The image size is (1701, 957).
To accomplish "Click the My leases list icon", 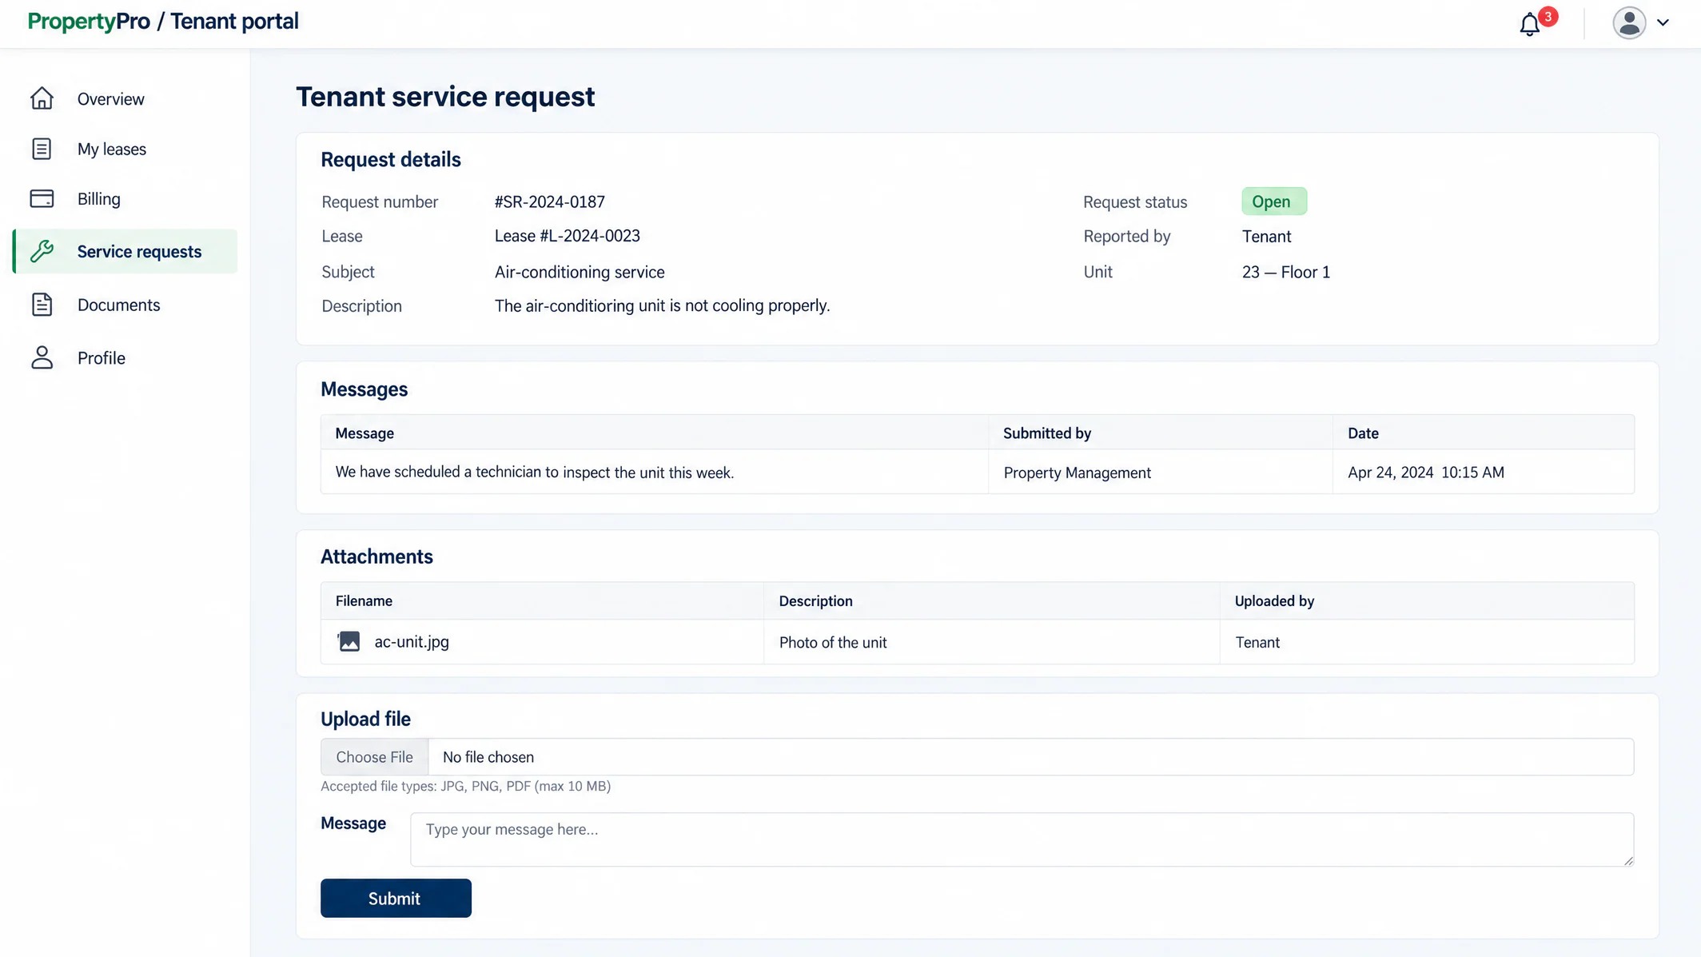I will (42, 149).
